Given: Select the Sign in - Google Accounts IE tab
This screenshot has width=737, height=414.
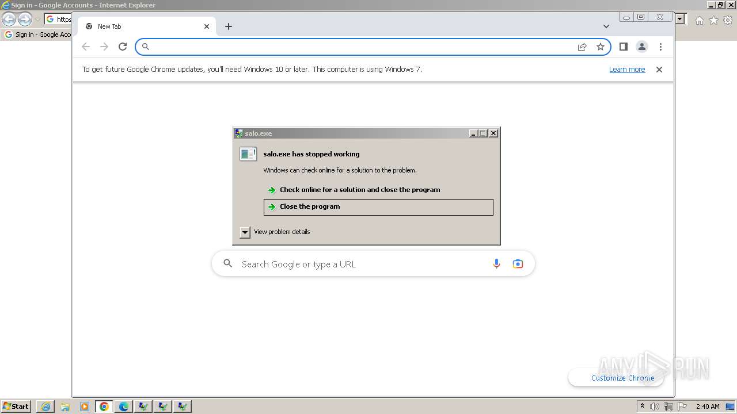Looking at the screenshot, I should pyautogui.click(x=37, y=34).
